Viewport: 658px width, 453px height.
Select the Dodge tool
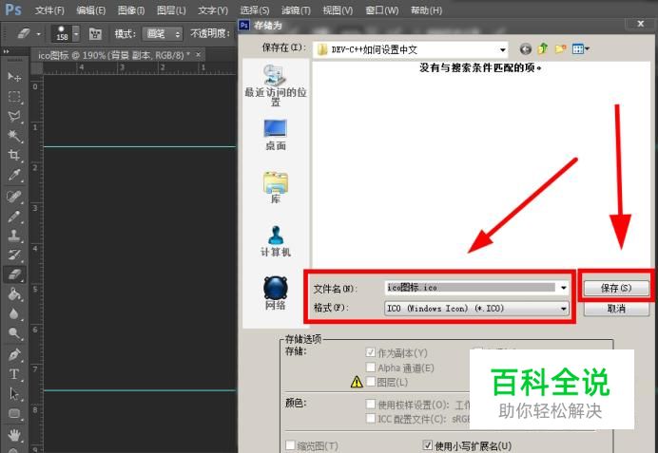coord(14,333)
